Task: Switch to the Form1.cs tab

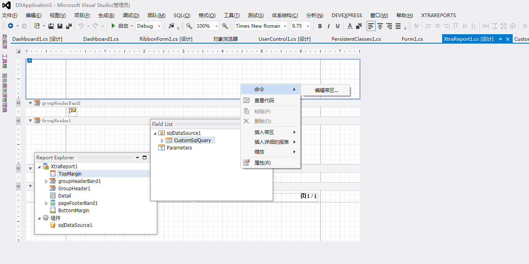Action: coord(412,39)
